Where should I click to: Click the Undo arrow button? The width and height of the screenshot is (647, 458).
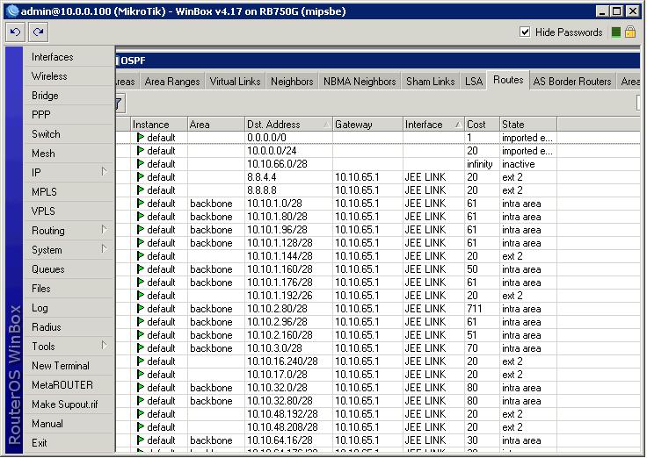click(16, 32)
